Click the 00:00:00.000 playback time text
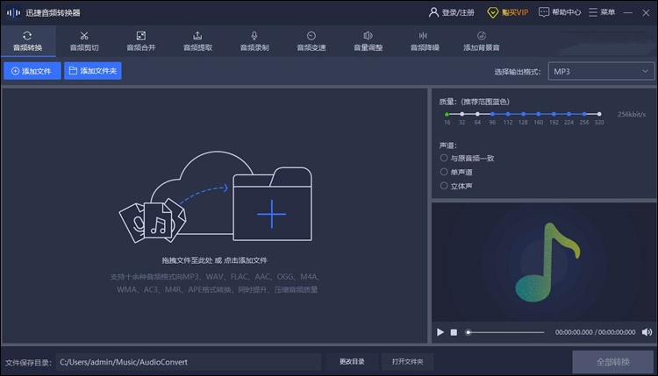Image resolution: width=658 pixels, height=376 pixels. [x=574, y=332]
